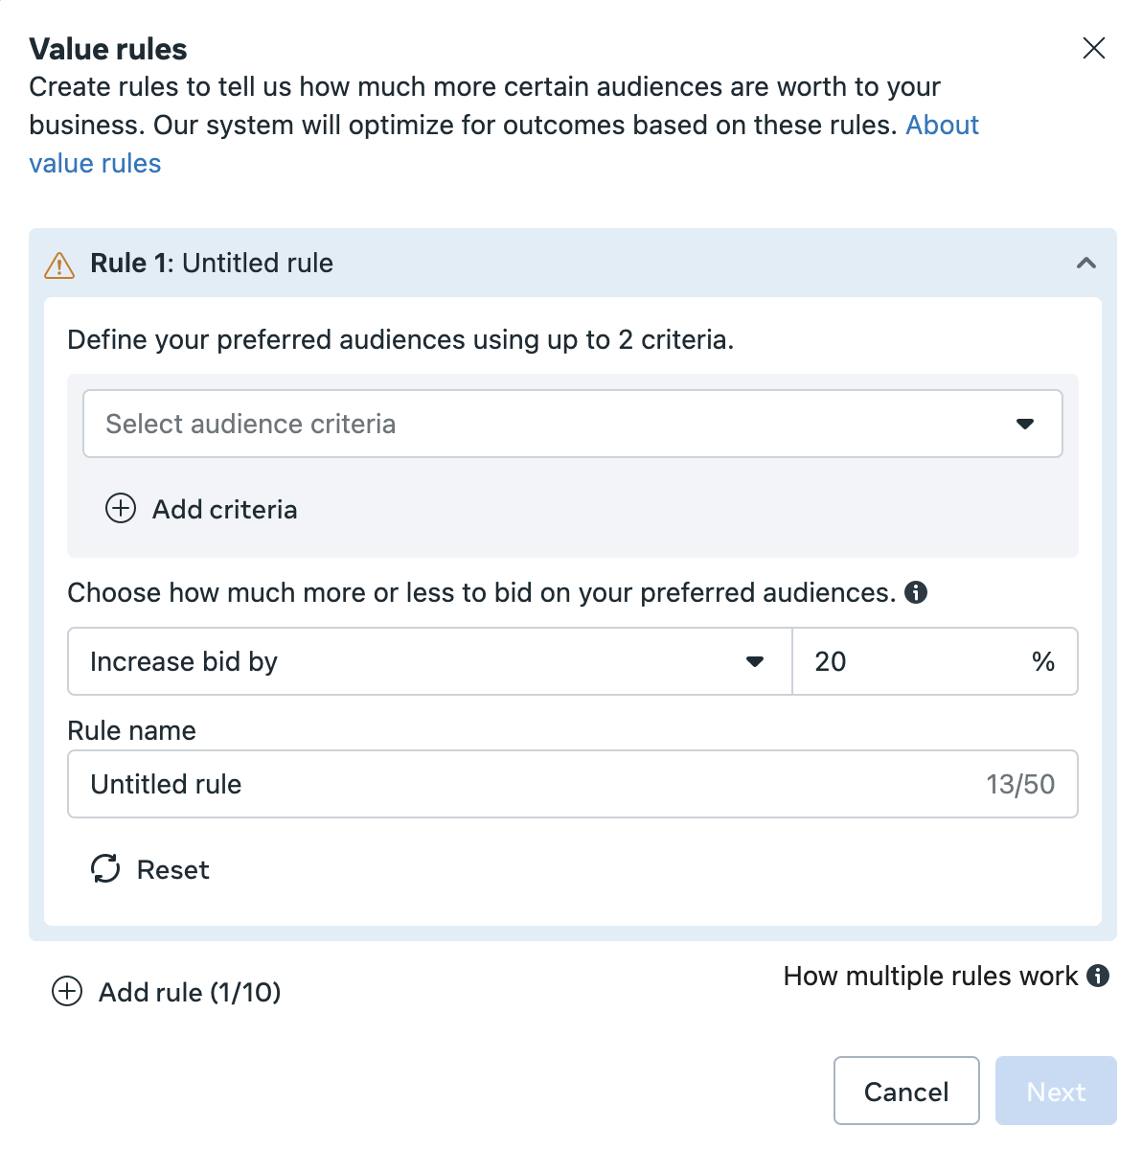Screen dimensions: 1142x1150
Task: Click the Add criteria label
Action: (225, 509)
